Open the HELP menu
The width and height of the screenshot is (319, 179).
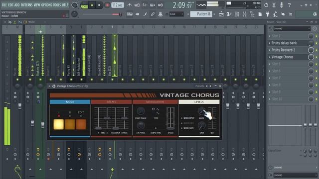pyautogui.click(x=65, y=5)
